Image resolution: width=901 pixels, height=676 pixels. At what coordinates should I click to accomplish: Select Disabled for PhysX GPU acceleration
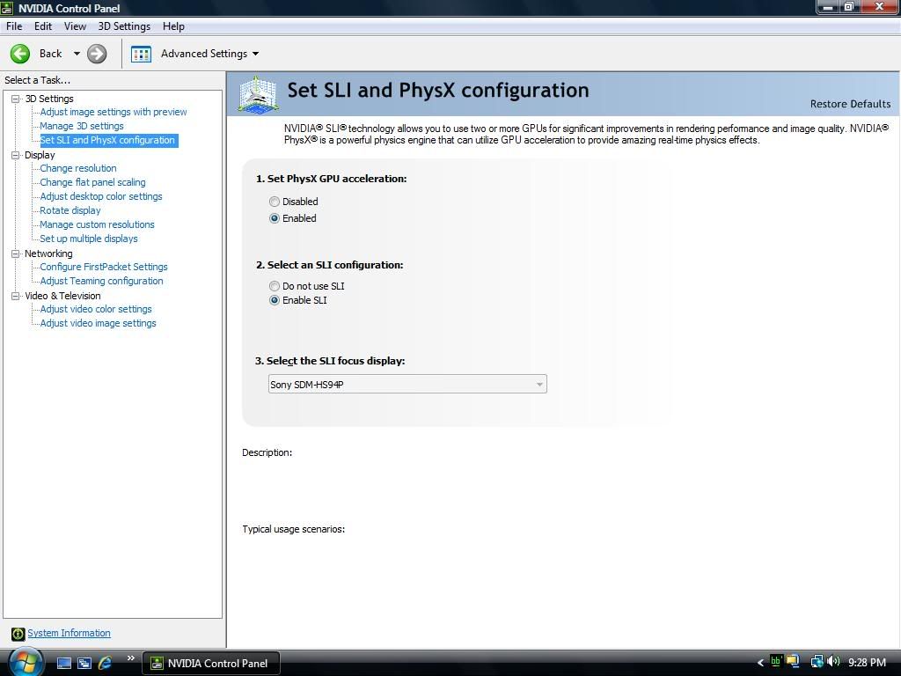click(x=275, y=202)
